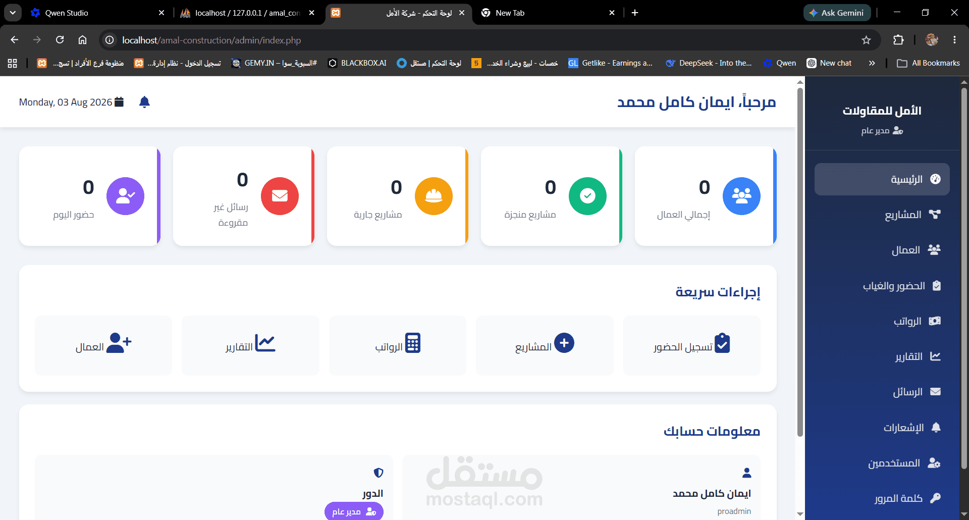969x520 pixels.
Task: Click the notification bell icon in header
Action: point(144,102)
